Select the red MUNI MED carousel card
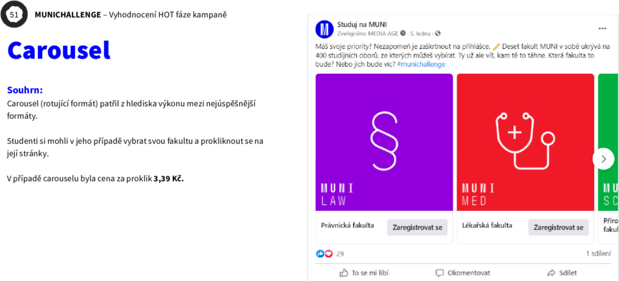The height and width of the screenshot is (281, 619). pyautogui.click(x=525, y=142)
